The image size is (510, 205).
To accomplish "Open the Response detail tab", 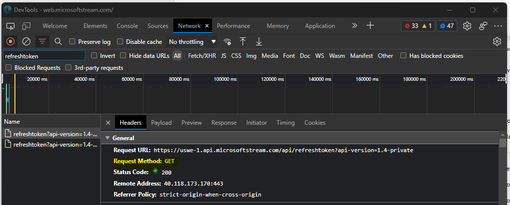I will point(224,123).
